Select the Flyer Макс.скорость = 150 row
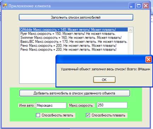Viewport: 153px width, 129px height. 74,34
